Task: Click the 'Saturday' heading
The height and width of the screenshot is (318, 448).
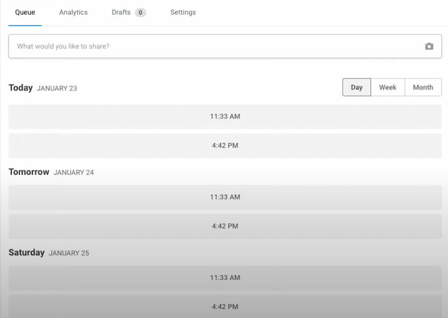Action: 27,253
